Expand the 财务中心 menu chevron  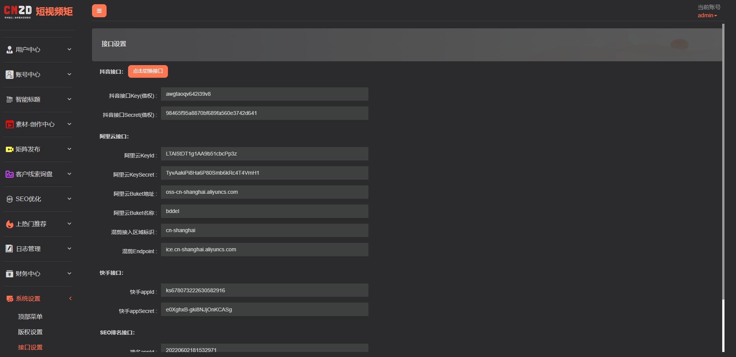[69, 273]
